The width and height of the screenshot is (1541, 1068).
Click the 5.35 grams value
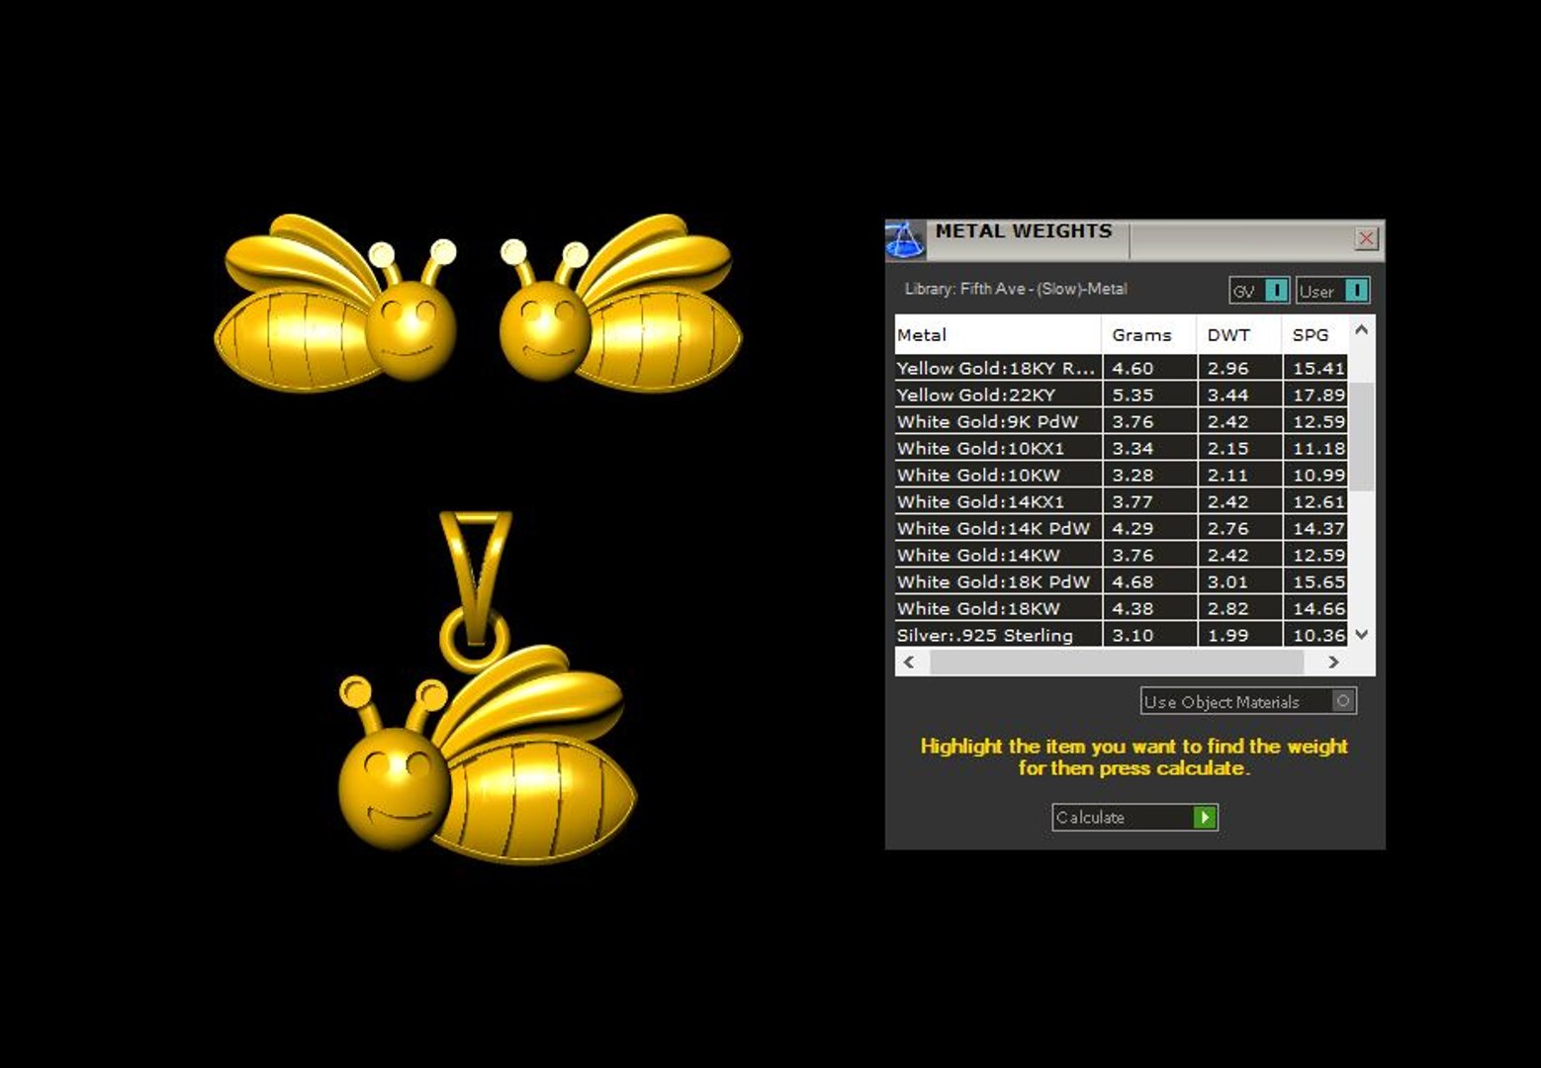coord(1133,395)
